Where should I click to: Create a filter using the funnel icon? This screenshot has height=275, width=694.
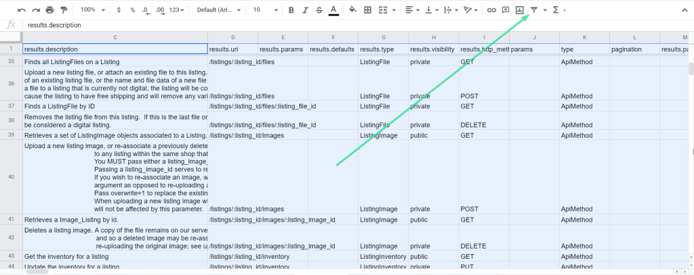(534, 9)
